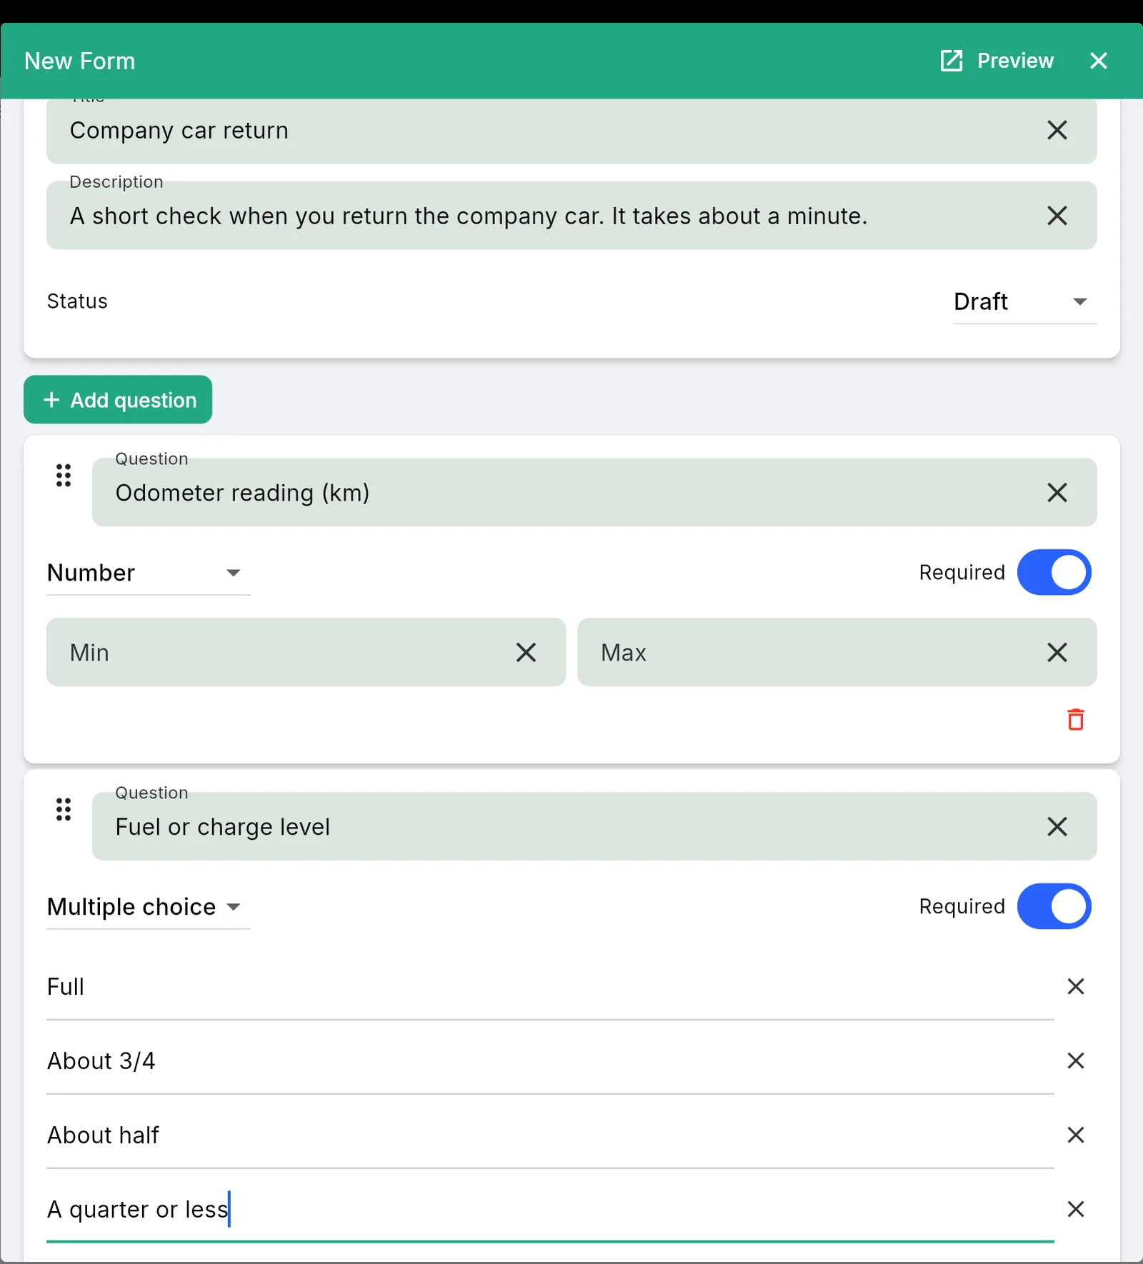The image size is (1143, 1264).
Task: Clear the Fuel or charge level question text
Action: pyautogui.click(x=1057, y=827)
